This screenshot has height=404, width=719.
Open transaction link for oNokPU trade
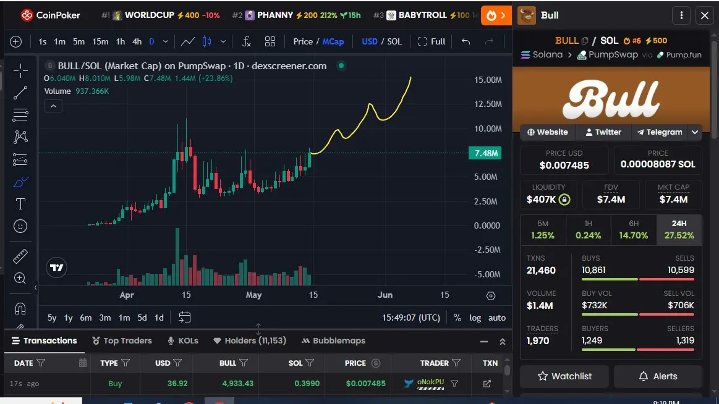pos(487,384)
